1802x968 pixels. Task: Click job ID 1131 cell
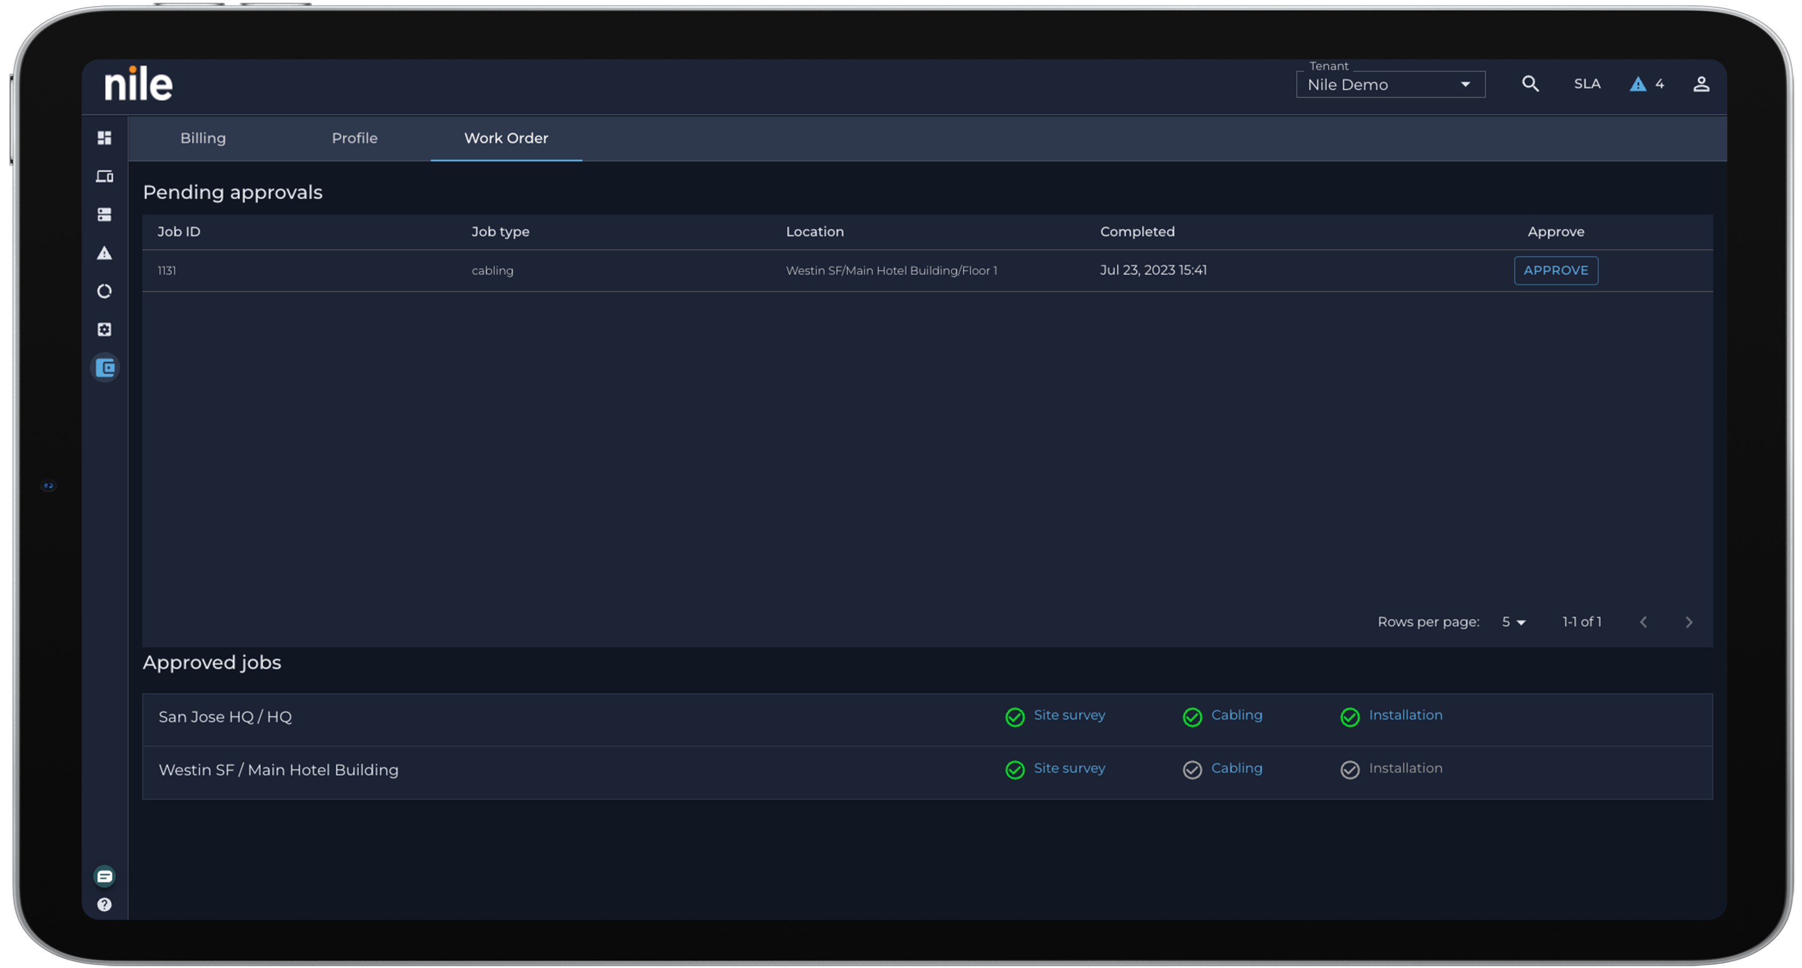167,270
